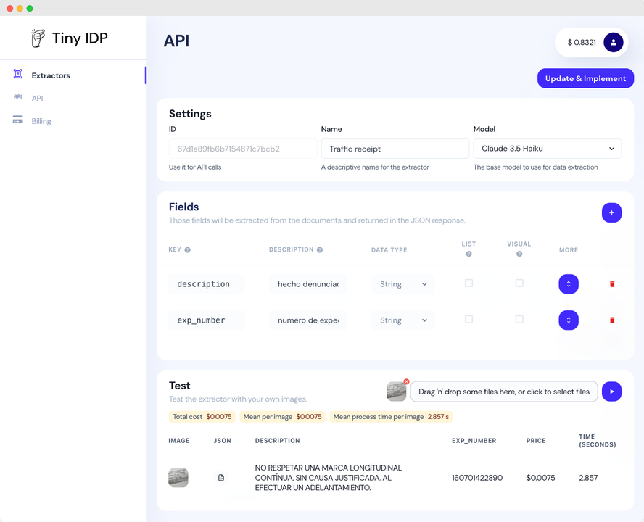The width and height of the screenshot is (644, 522).
Task: Open the Extractors sidebar section
Action: pos(51,75)
